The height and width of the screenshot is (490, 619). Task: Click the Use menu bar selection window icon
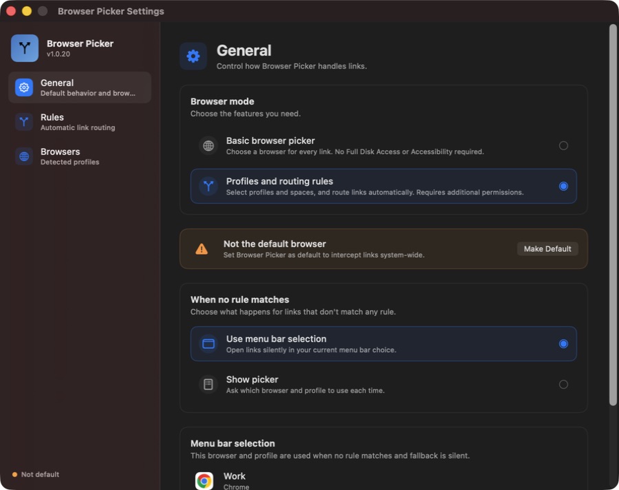208,344
